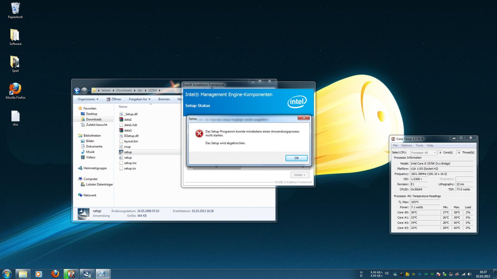The width and height of the screenshot is (497, 279).
Task: Select the setup.iss file
Action: pyautogui.click(x=130, y=168)
